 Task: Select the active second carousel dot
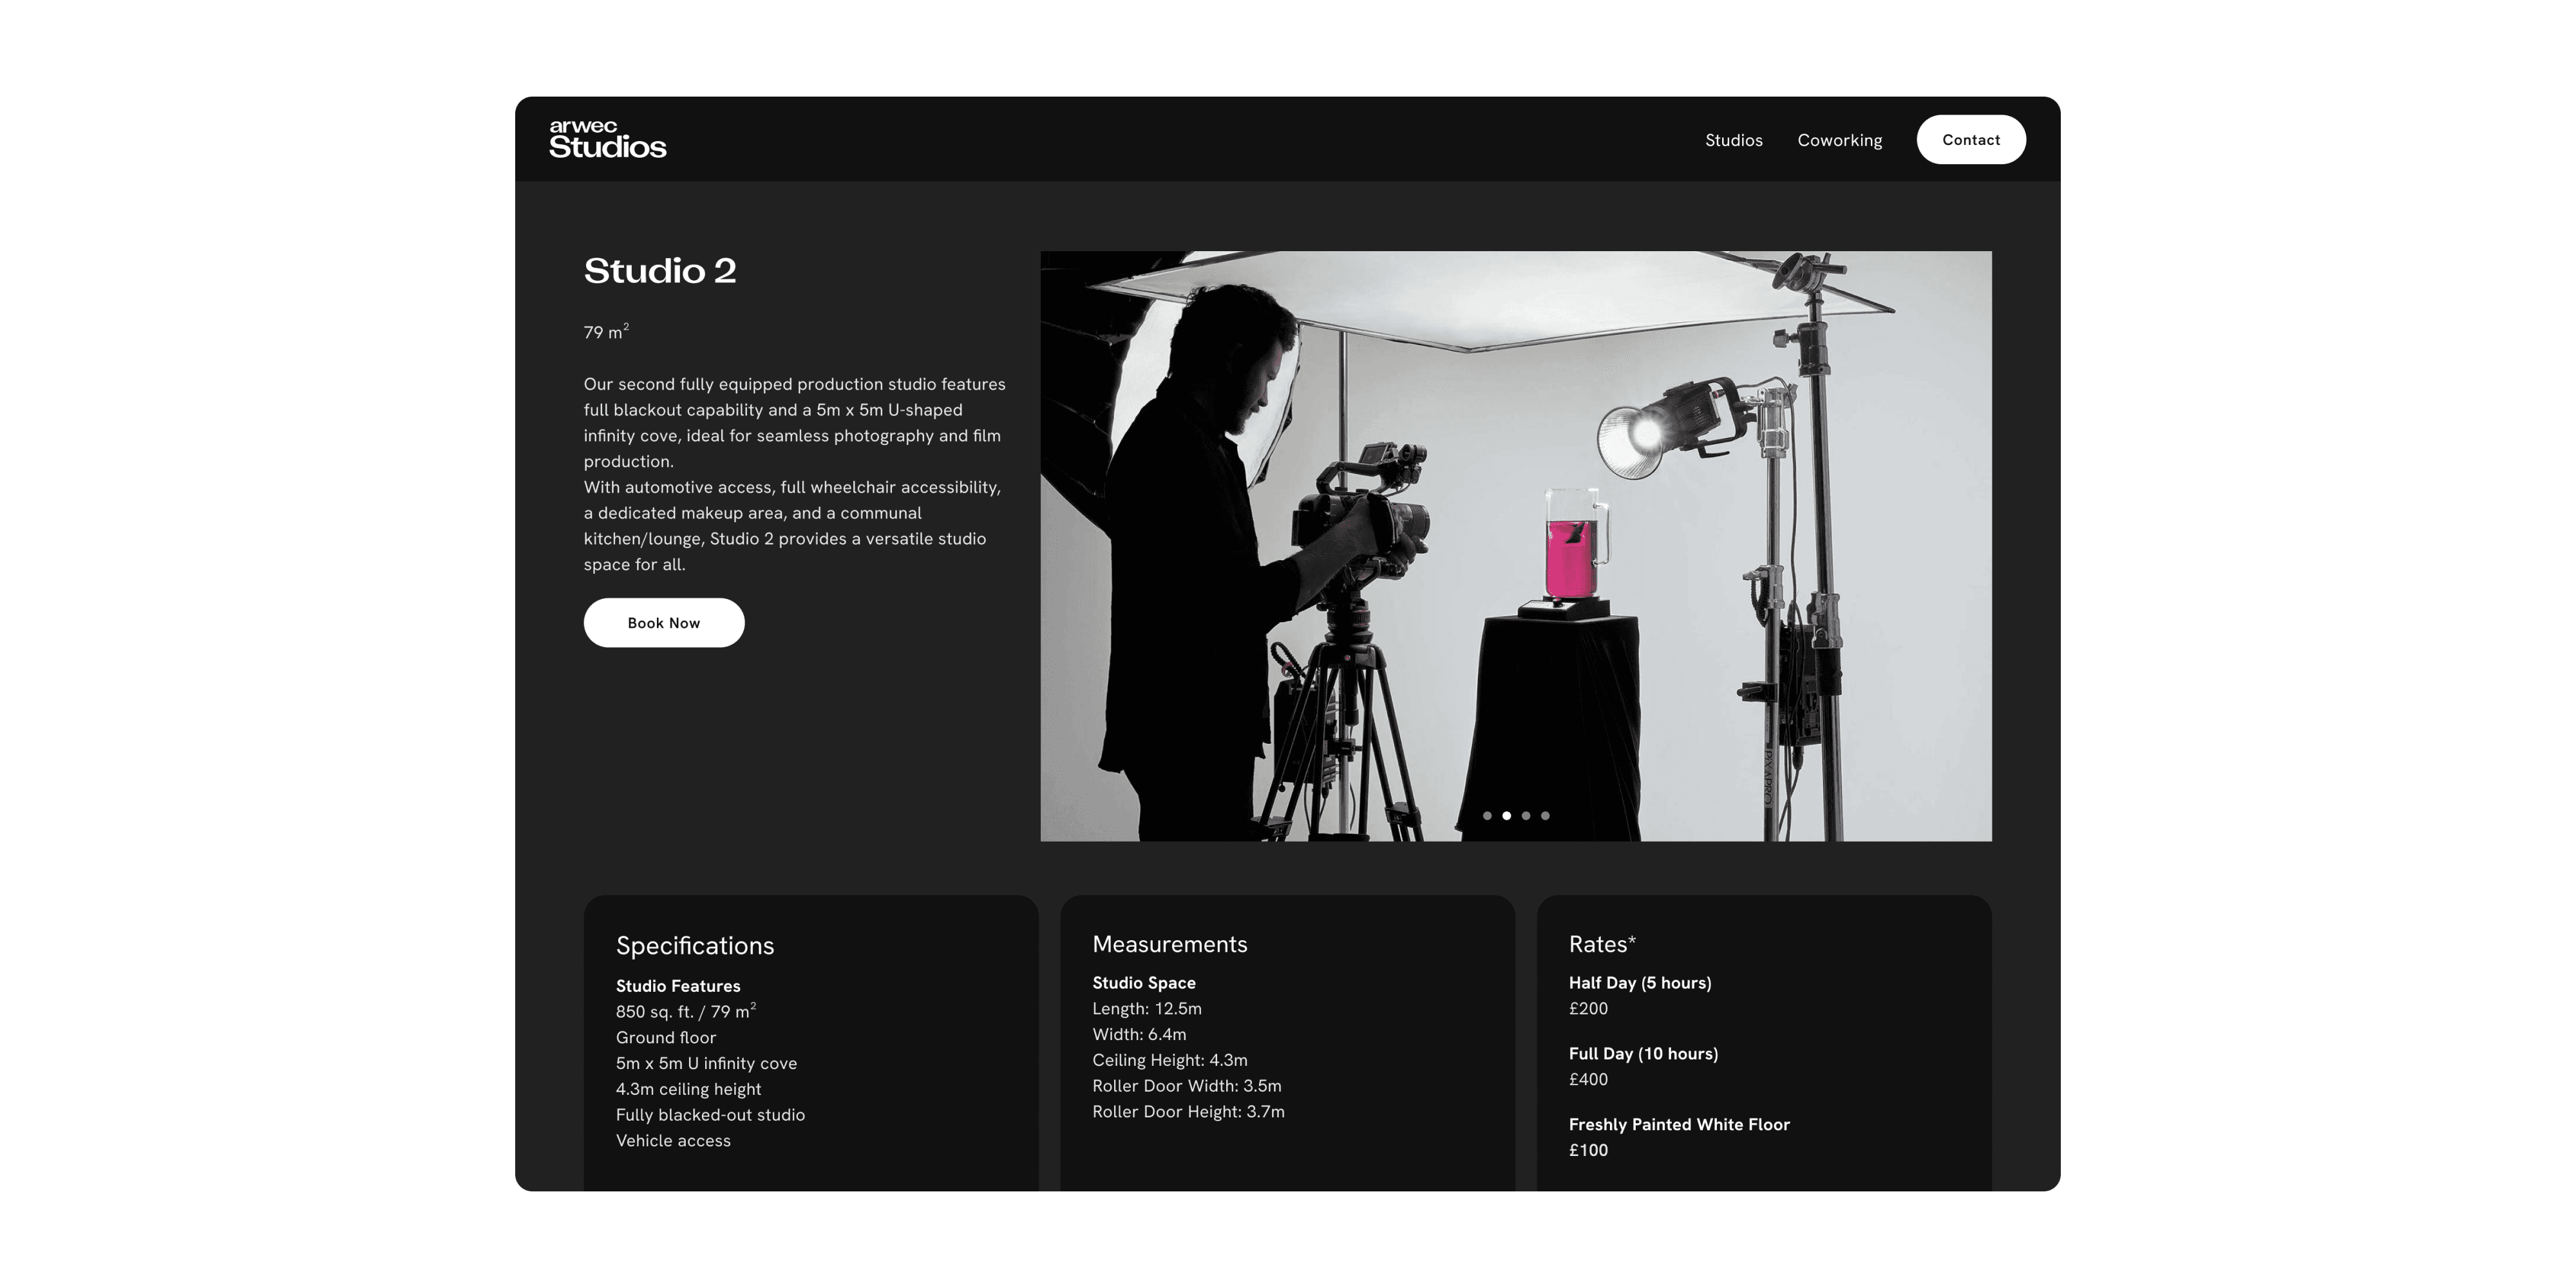coord(1506,816)
